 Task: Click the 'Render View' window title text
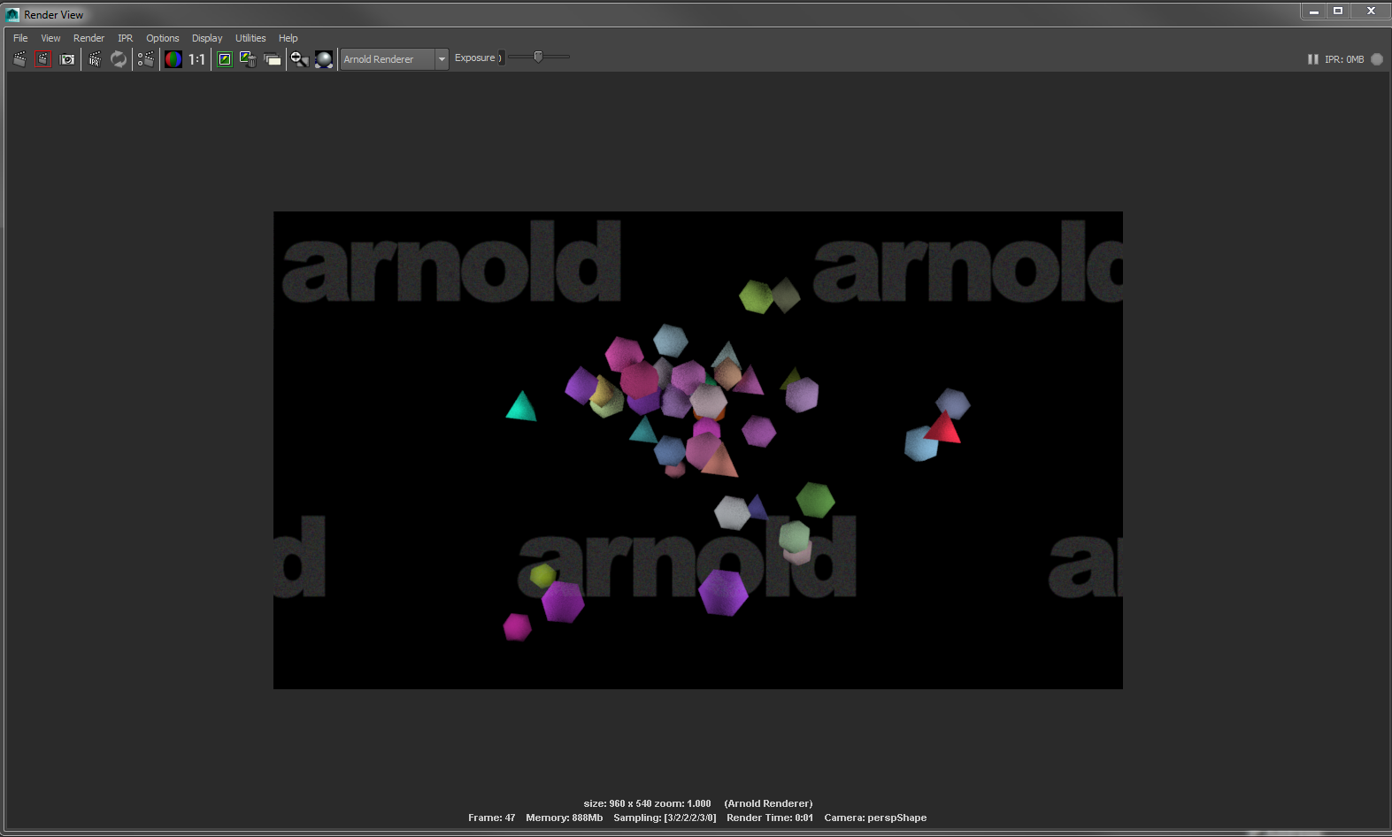point(54,15)
